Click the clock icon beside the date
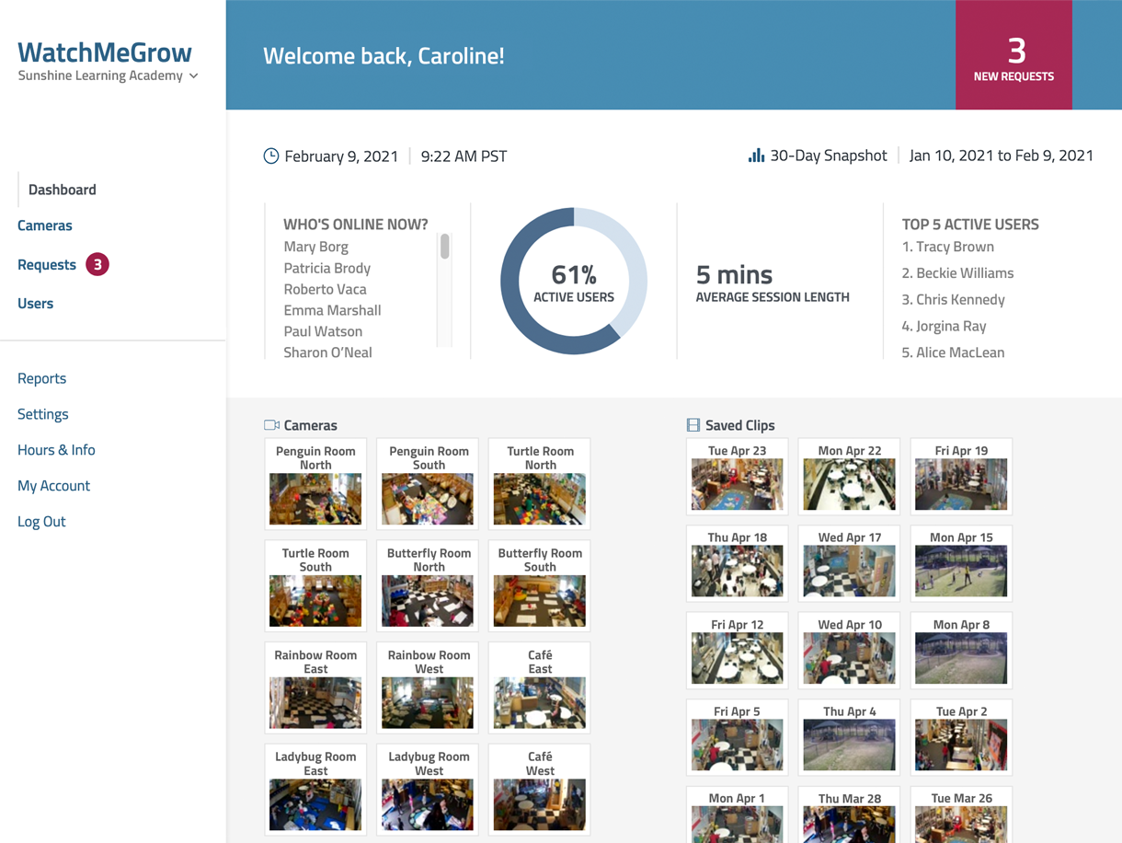The width and height of the screenshot is (1122, 843). [269, 156]
